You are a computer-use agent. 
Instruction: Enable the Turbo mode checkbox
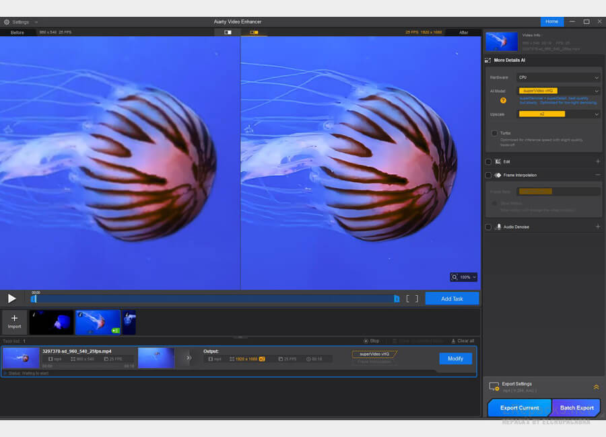(494, 133)
